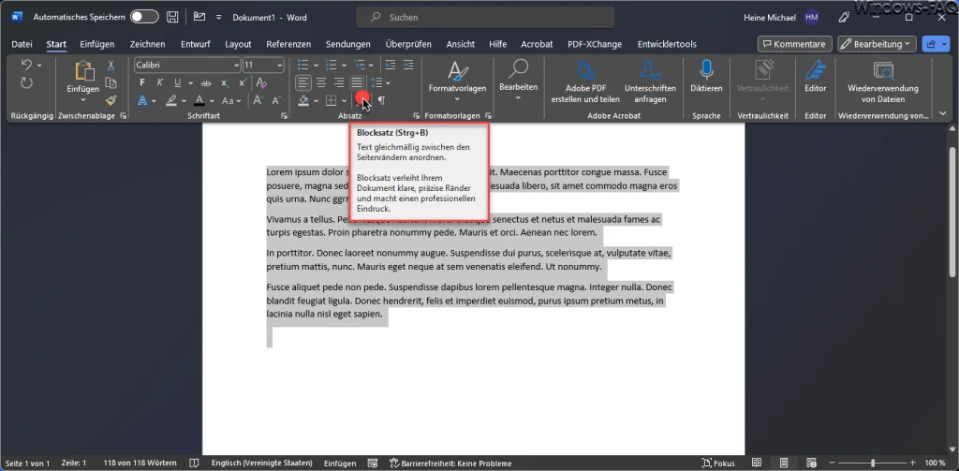The width and height of the screenshot is (959, 471).
Task: Open the Calibri font name dropdown
Action: tap(236, 65)
